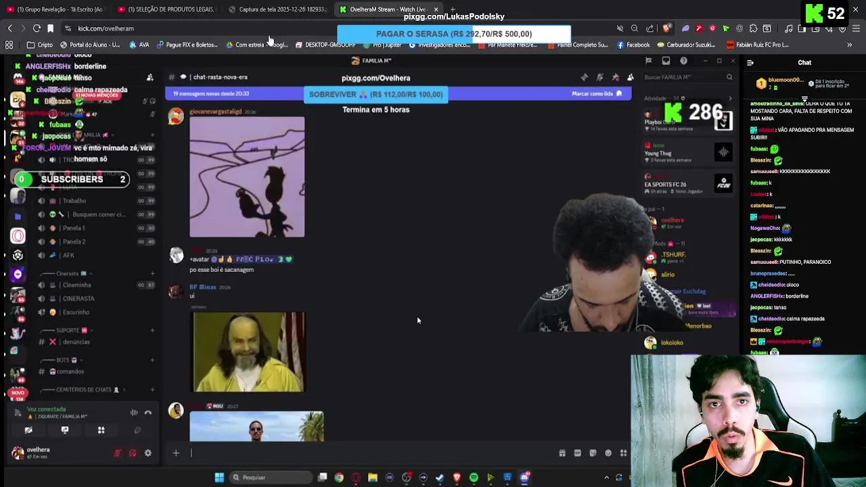866x487 pixels.
Task: Join the Panela 1 voice channel
Action: (x=97, y=228)
